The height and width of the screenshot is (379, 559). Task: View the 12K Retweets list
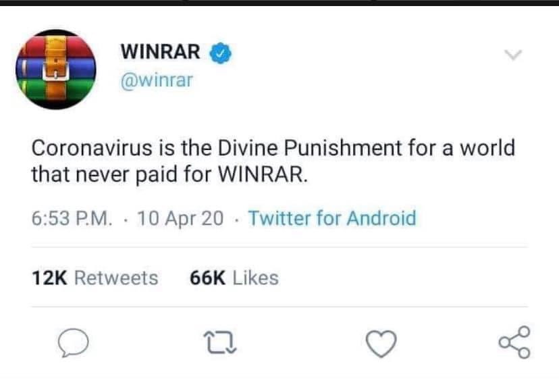pos(95,278)
